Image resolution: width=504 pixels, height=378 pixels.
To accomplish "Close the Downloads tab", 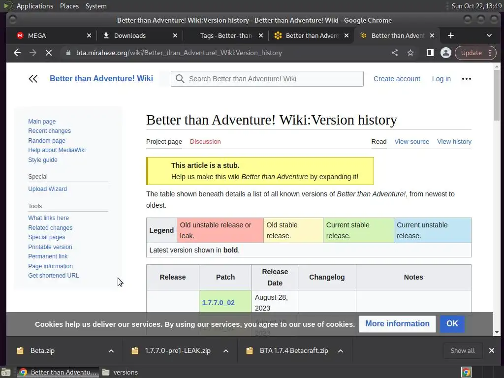I will coord(175,35).
